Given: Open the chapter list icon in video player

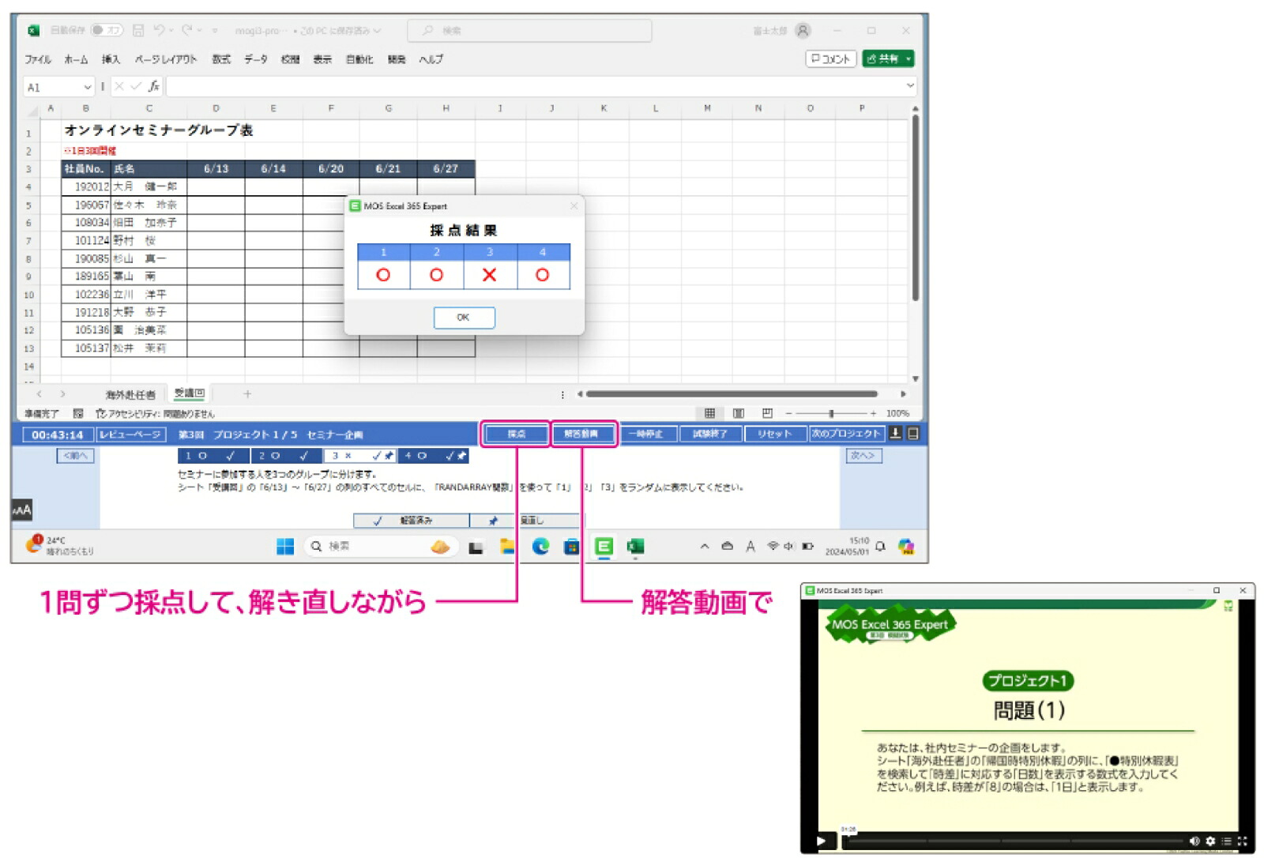Looking at the screenshot, I should (x=1226, y=841).
